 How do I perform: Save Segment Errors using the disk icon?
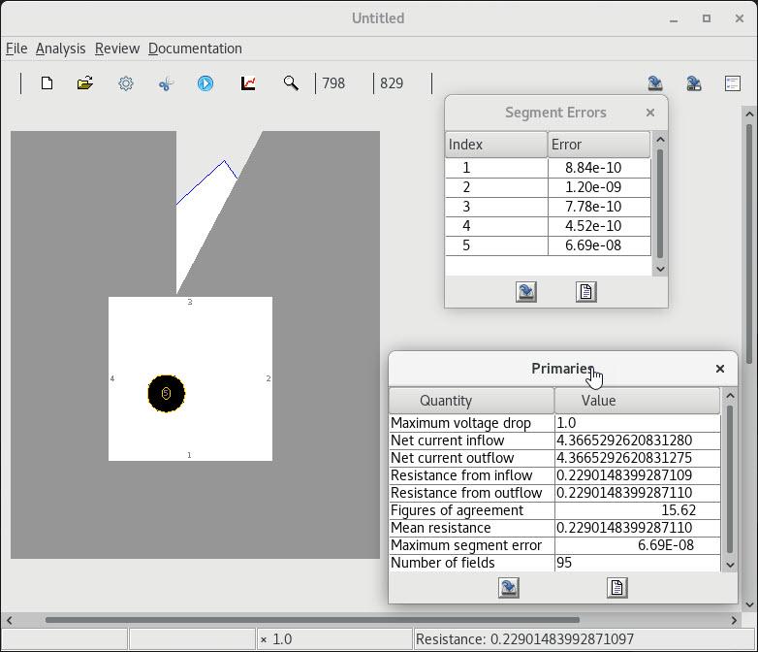coord(526,291)
